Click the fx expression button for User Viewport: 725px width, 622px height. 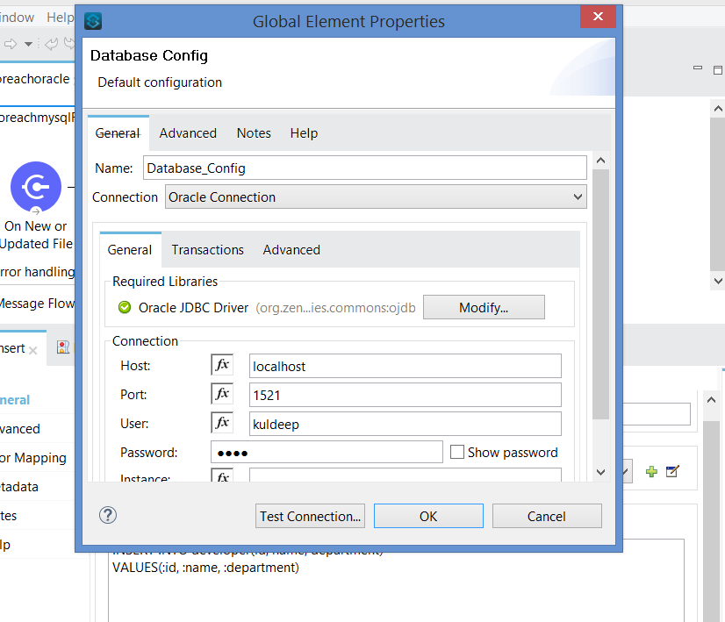click(222, 424)
